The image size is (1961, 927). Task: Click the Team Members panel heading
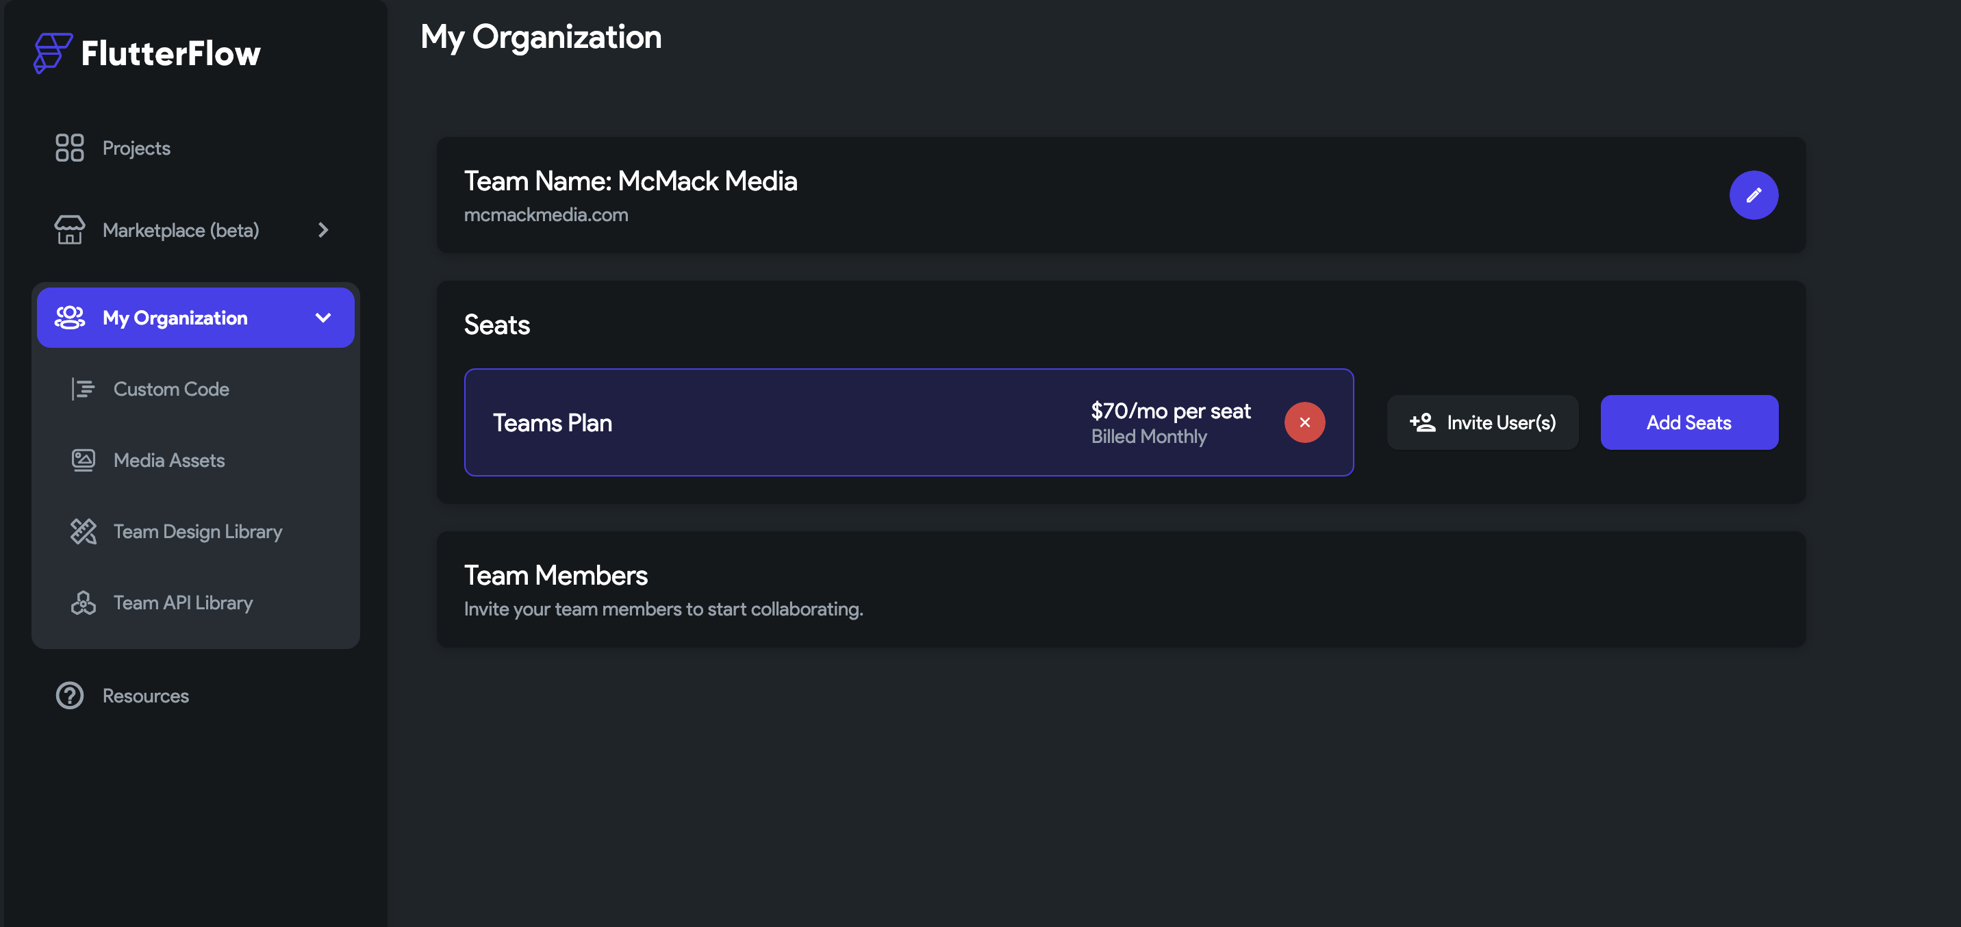tap(556, 574)
